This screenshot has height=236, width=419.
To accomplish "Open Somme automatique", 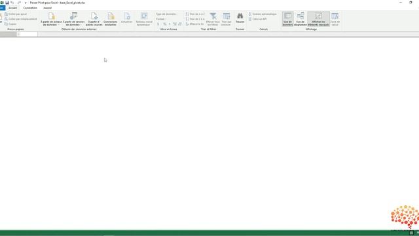I will coord(263,14).
